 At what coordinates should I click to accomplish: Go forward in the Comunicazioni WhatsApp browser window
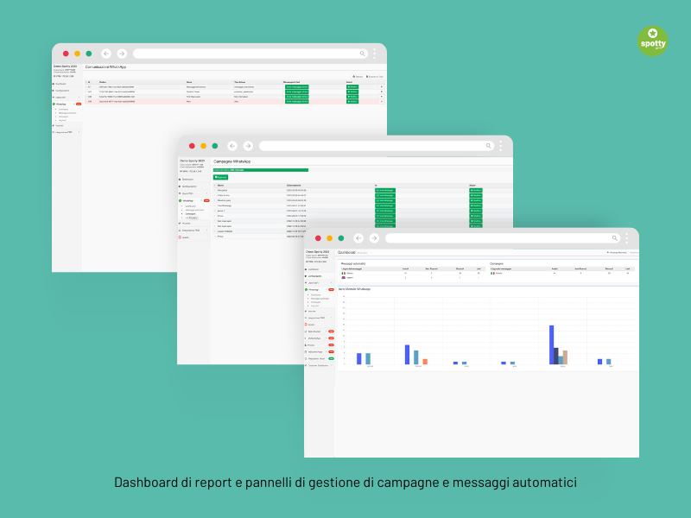(x=122, y=54)
